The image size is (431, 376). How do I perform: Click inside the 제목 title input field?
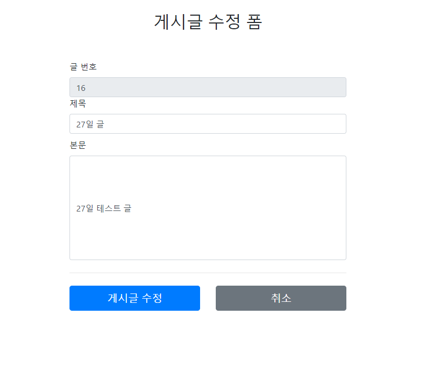207,124
